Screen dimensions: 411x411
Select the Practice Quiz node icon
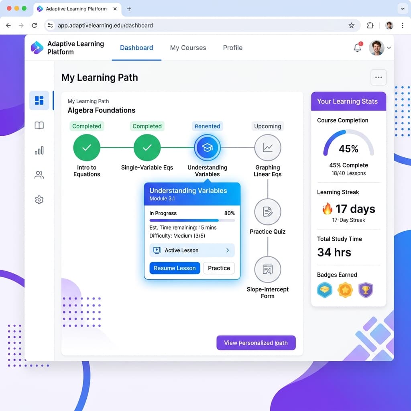pos(268,212)
